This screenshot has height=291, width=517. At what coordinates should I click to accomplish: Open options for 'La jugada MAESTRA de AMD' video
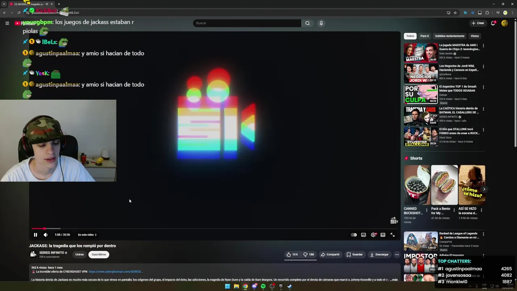pos(483,46)
